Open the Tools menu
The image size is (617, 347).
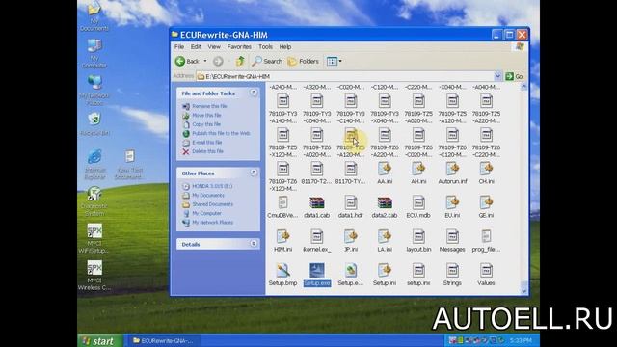tap(266, 47)
